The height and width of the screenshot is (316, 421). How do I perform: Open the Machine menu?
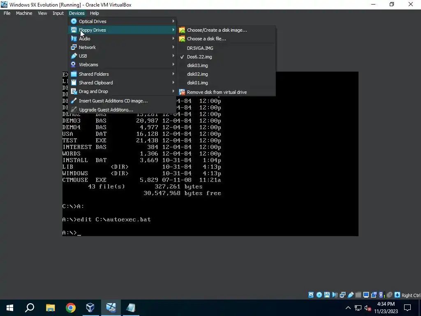click(24, 13)
